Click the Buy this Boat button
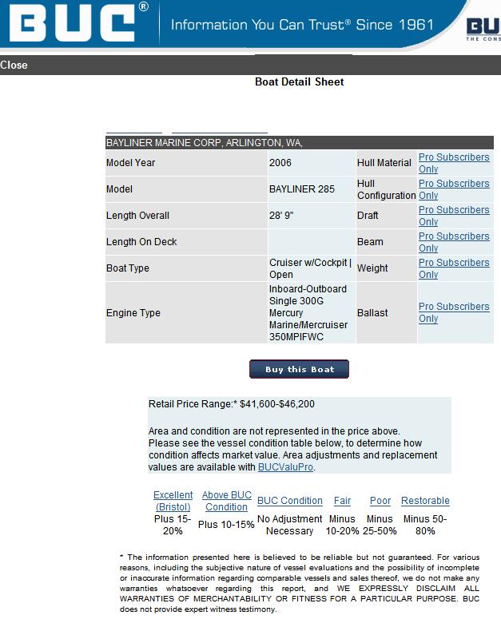The image size is (501, 627). [x=299, y=369]
